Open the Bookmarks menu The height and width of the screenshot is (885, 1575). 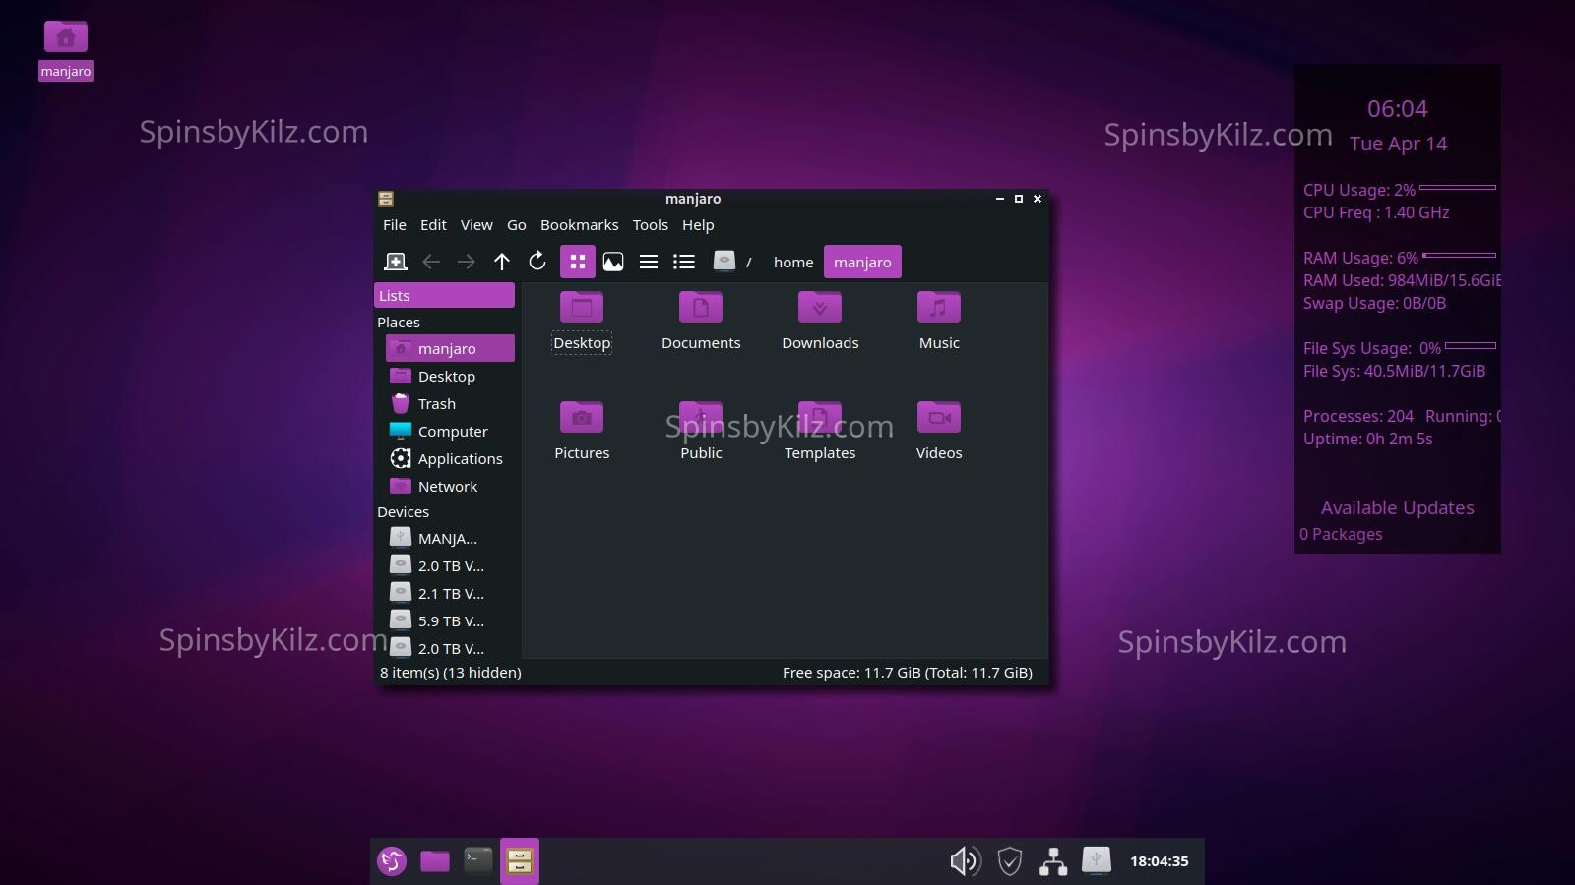pyautogui.click(x=579, y=225)
